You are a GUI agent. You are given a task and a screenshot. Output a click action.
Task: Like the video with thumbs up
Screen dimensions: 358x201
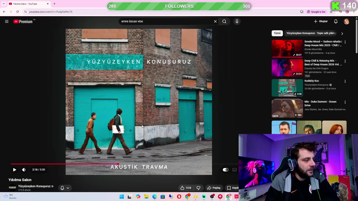[x=185, y=188]
